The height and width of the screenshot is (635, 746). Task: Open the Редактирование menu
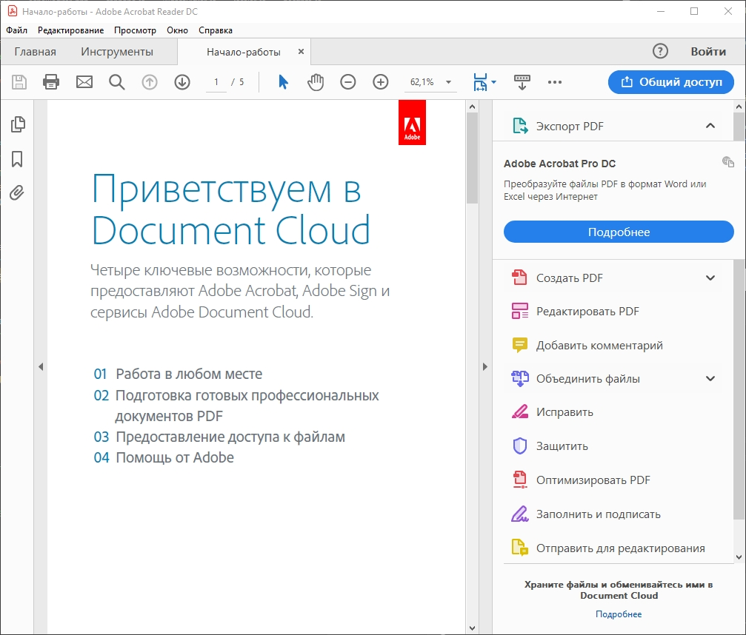point(70,30)
